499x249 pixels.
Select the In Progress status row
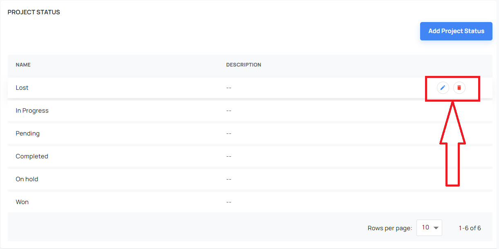250,111
